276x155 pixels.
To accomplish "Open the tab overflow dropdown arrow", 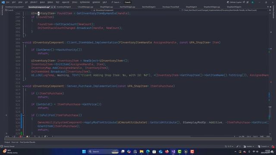I will tap(268, 7).
